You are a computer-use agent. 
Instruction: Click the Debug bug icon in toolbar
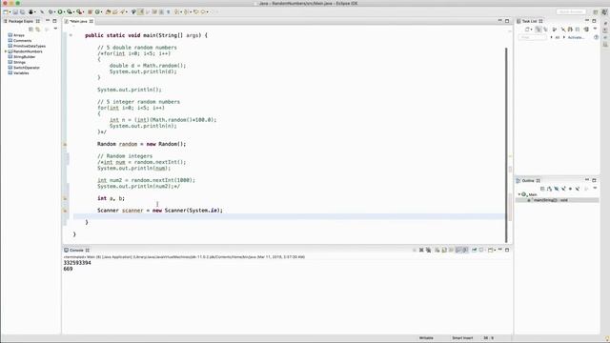click(x=51, y=12)
